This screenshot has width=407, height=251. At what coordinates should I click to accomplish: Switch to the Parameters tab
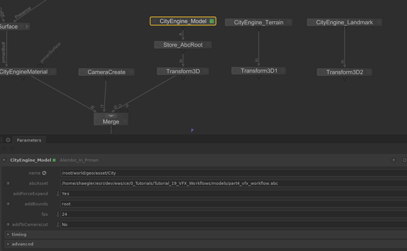pos(29,140)
